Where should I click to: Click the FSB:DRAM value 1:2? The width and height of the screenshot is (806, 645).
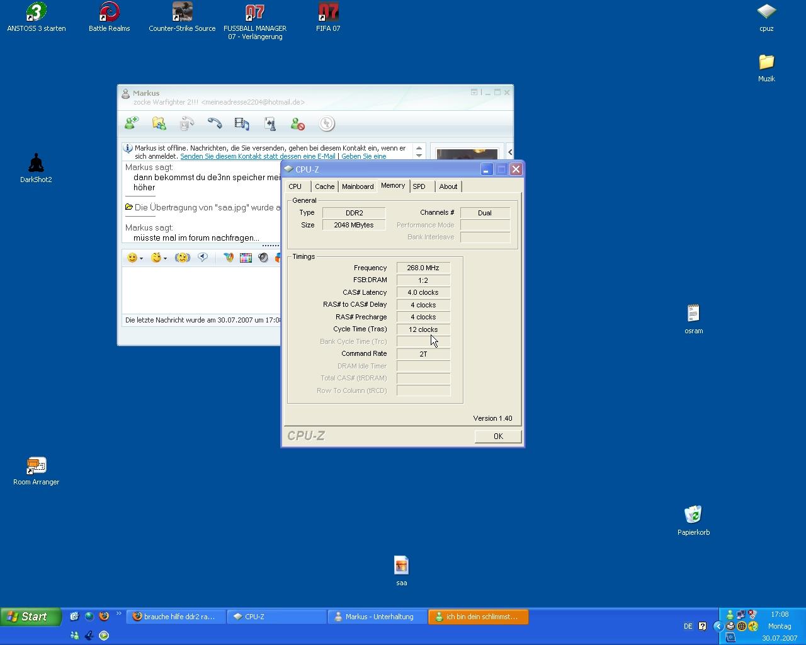(x=423, y=280)
